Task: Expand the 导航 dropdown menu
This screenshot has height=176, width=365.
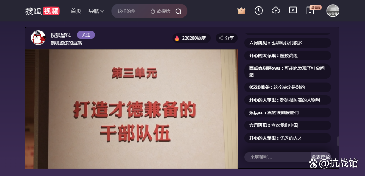Action: click(96, 11)
